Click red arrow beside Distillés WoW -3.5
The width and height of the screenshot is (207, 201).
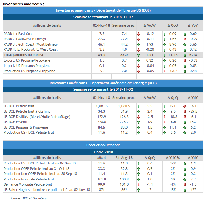138,117
